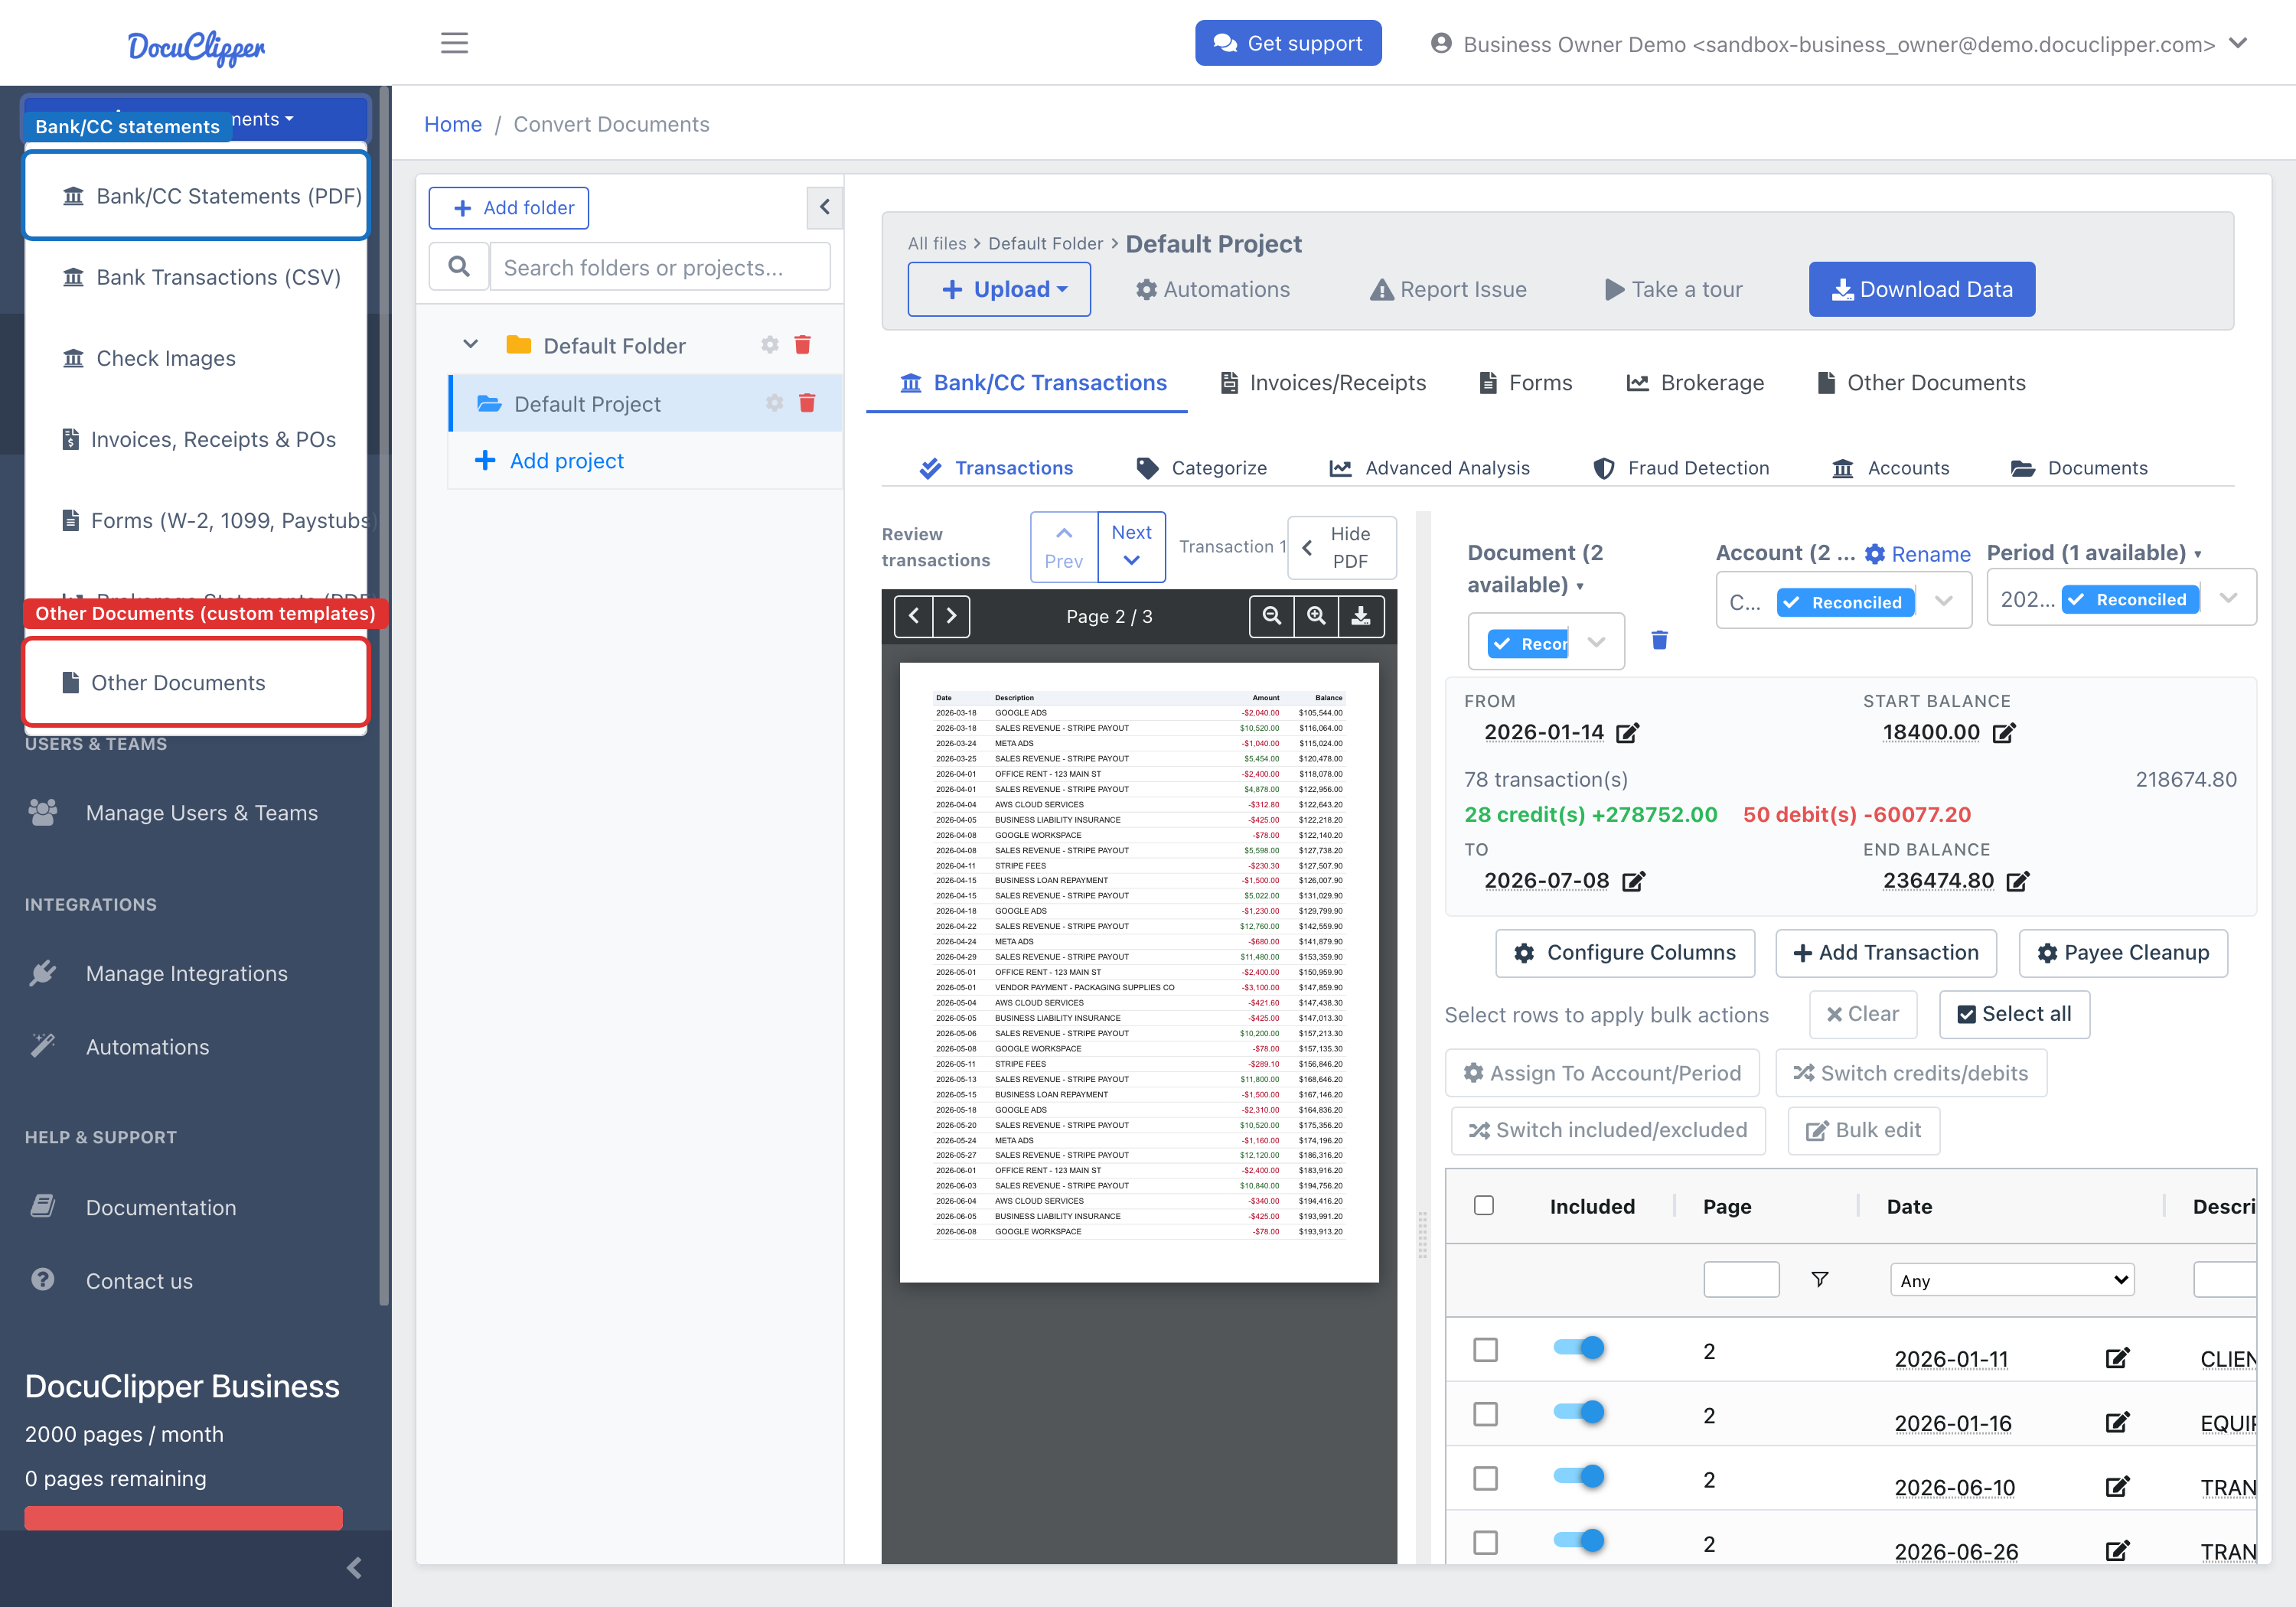The height and width of the screenshot is (1607, 2296).
Task: Go to previous PDF page arrow
Action: [x=914, y=616]
